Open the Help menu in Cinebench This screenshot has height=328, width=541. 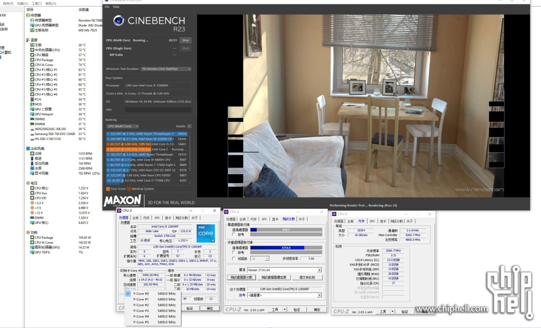(116, 7)
